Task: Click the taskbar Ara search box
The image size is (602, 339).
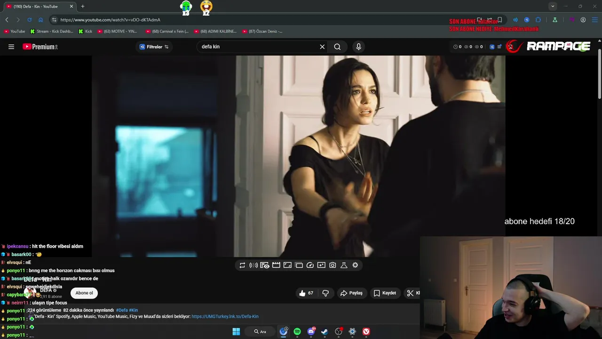Action: (260, 331)
